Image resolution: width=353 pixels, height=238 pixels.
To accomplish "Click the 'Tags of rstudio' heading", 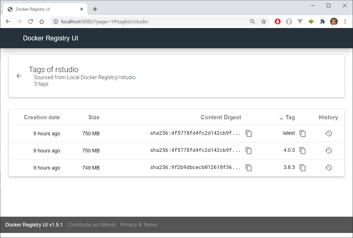I will [54, 70].
